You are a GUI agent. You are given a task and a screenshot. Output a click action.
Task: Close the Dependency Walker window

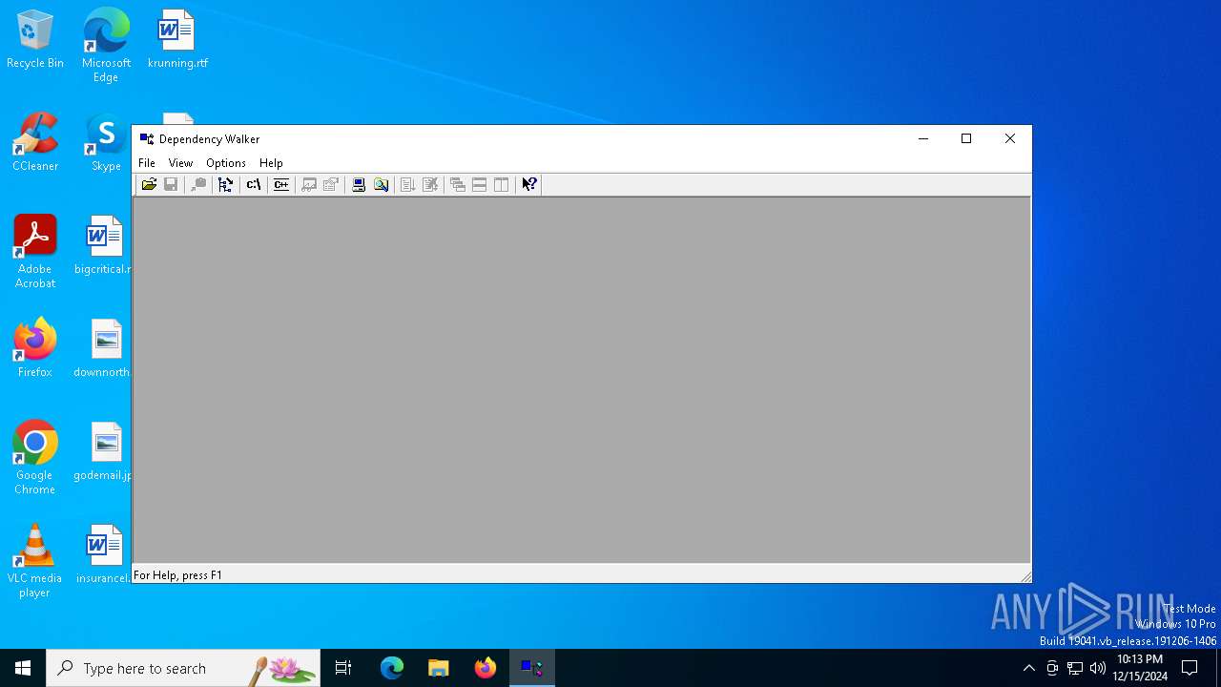click(x=1010, y=138)
